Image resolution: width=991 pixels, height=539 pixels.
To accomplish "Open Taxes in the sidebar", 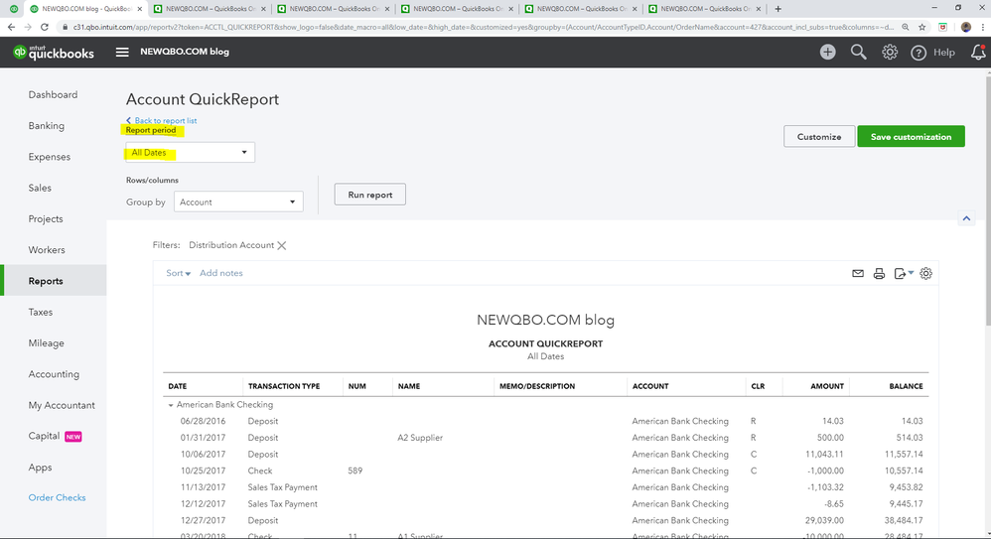I will 41,312.
